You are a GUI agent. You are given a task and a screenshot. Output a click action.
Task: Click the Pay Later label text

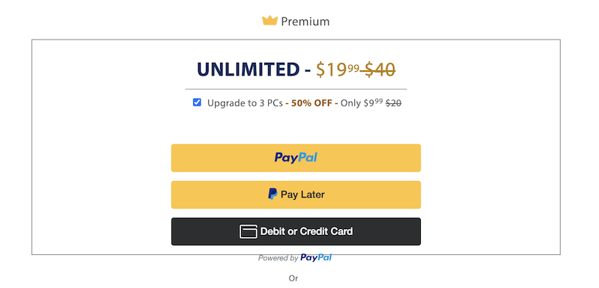point(302,194)
